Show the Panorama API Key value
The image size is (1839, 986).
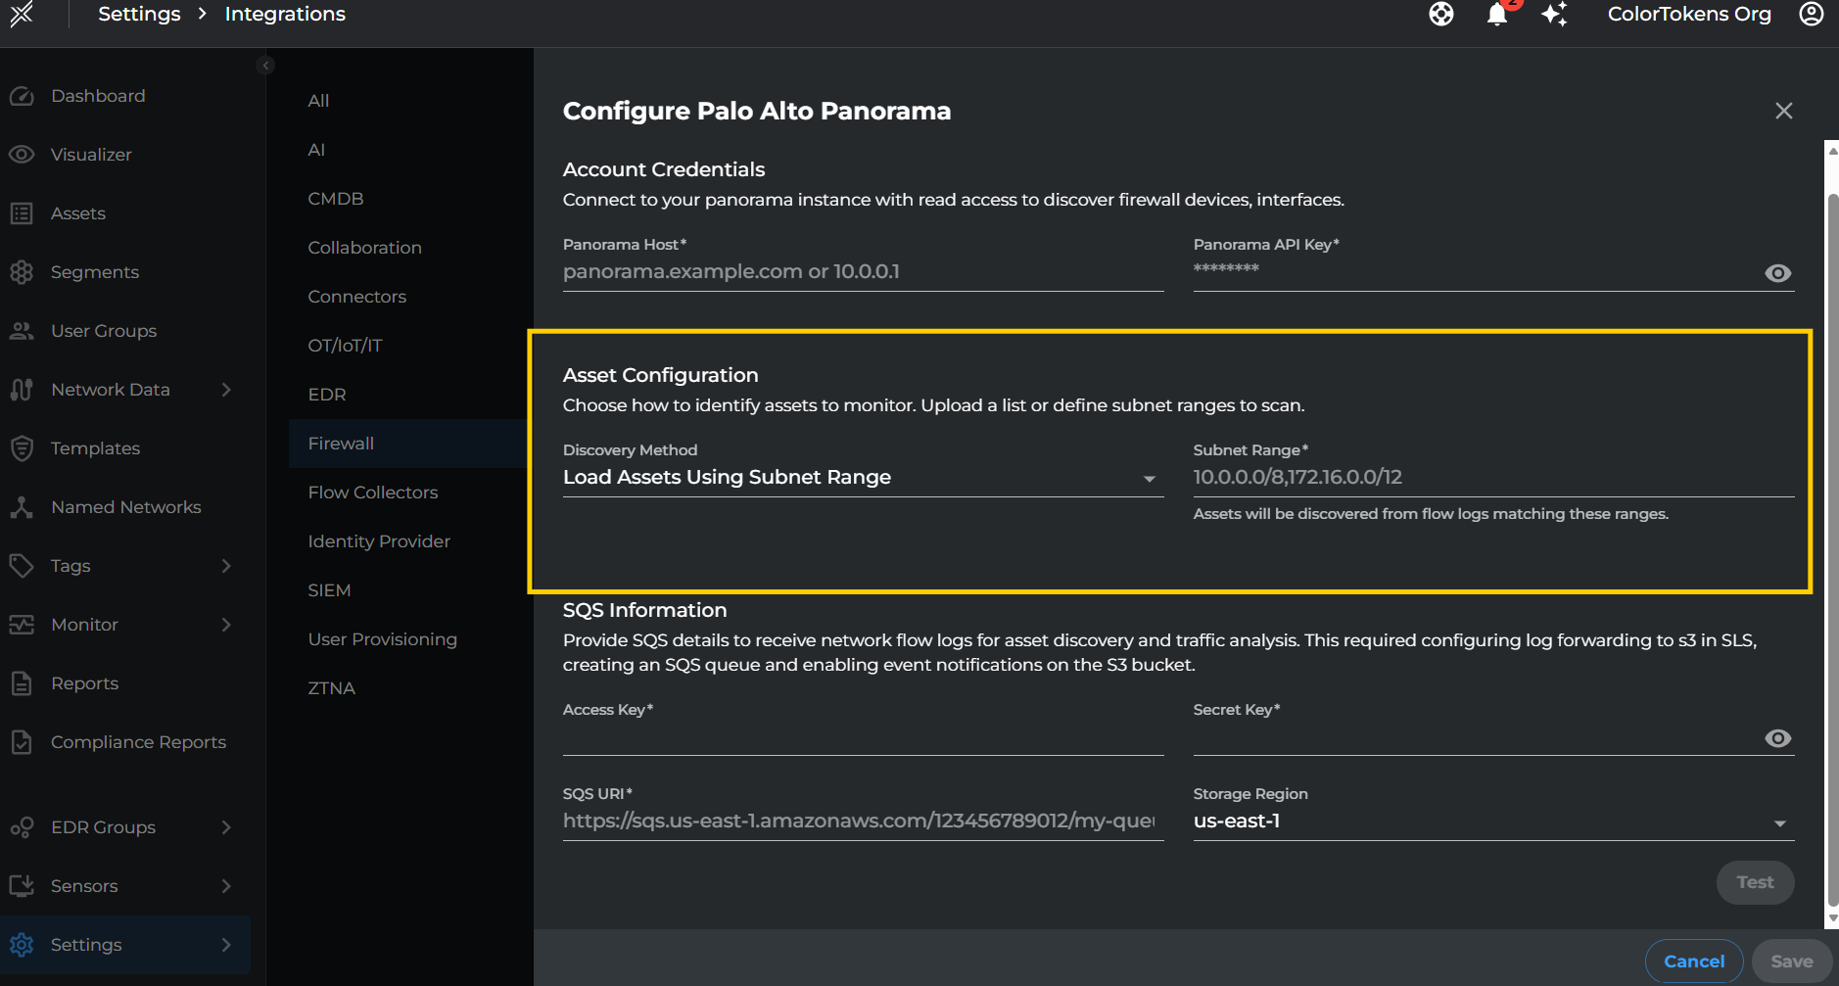pyautogui.click(x=1777, y=273)
